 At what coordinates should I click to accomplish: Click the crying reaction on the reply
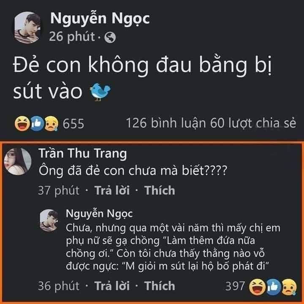289,287
